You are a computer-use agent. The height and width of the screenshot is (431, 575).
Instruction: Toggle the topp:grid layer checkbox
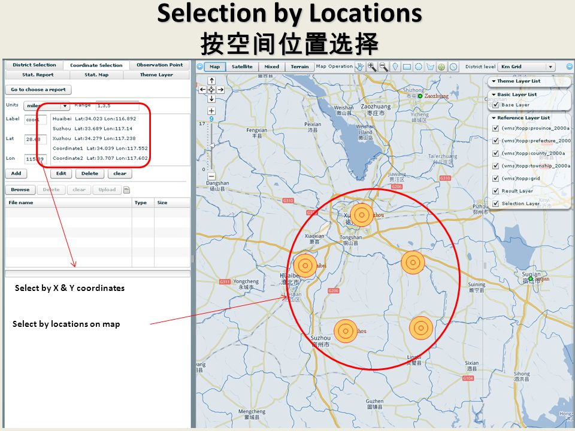click(x=496, y=178)
